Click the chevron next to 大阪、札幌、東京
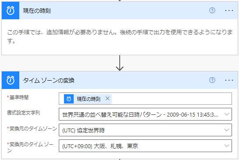The image size is (239, 160). click(227, 146)
